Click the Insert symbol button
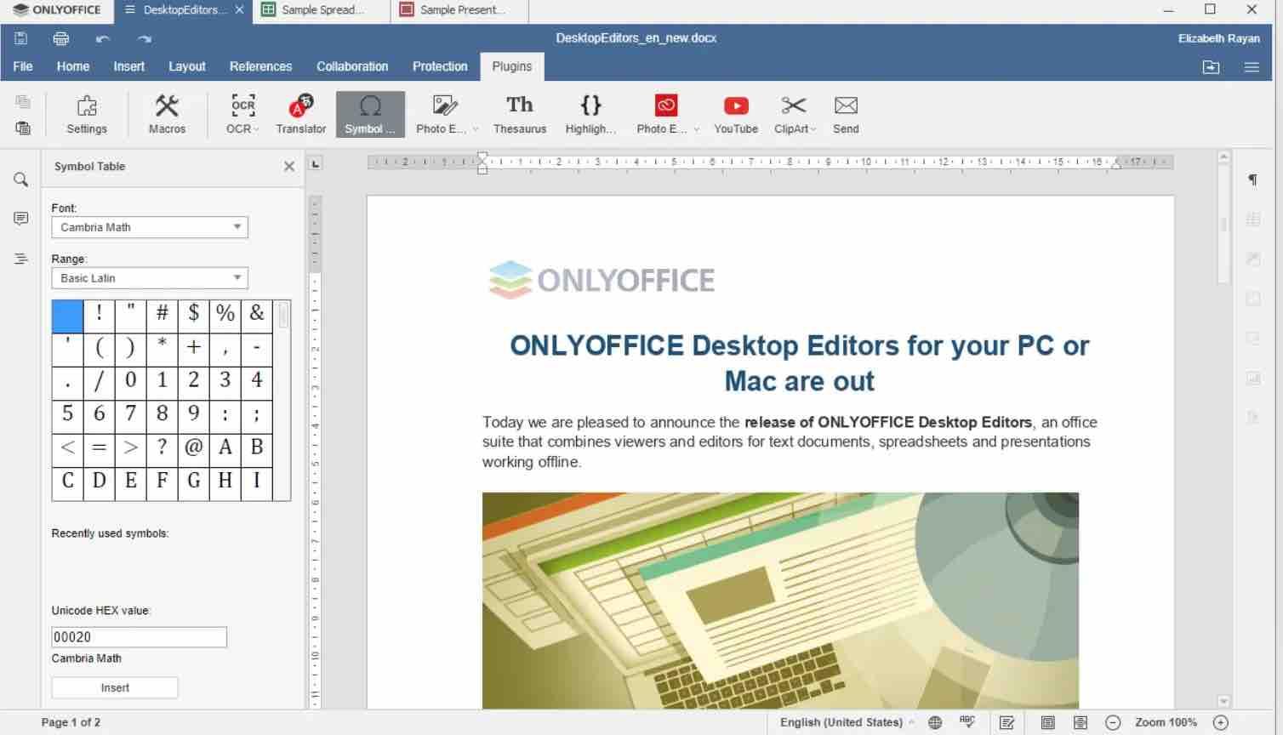This screenshot has height=735, width=1283. pos(115,687)
